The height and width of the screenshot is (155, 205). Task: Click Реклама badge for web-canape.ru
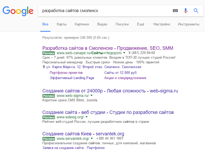tap(49, 53)
